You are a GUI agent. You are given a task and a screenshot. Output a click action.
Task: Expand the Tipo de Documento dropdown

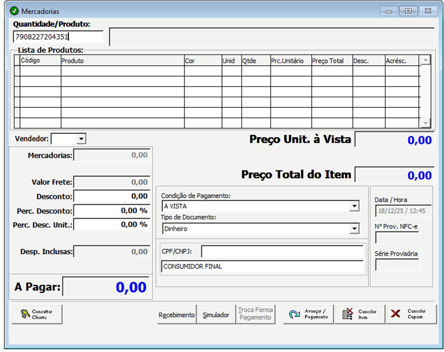click(354, 229)
